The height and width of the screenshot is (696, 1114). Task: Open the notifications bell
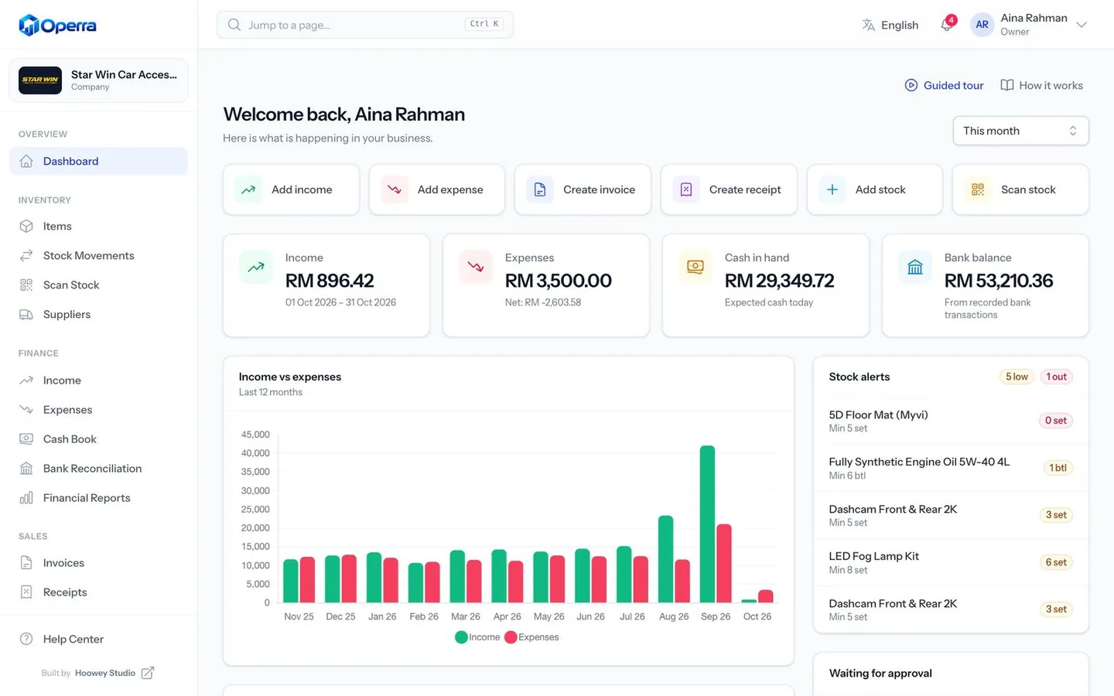click(x=946, y=25)
